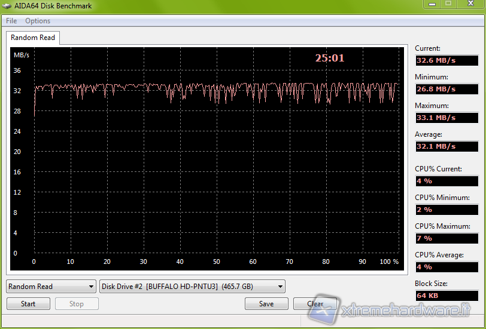Save the benchmark results
486x329 pixels.
coord(266,304)
